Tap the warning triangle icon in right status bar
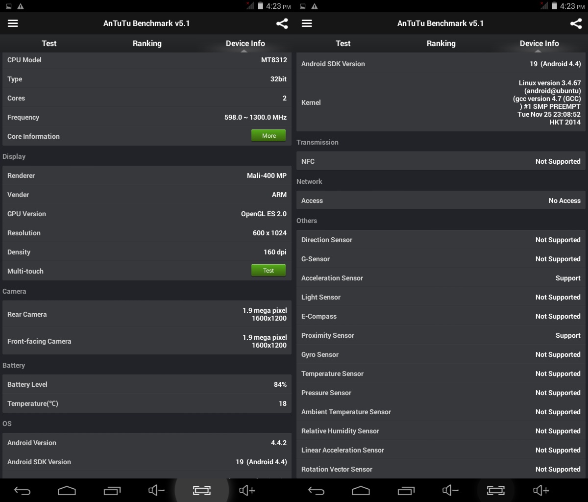 click(315, 6)
